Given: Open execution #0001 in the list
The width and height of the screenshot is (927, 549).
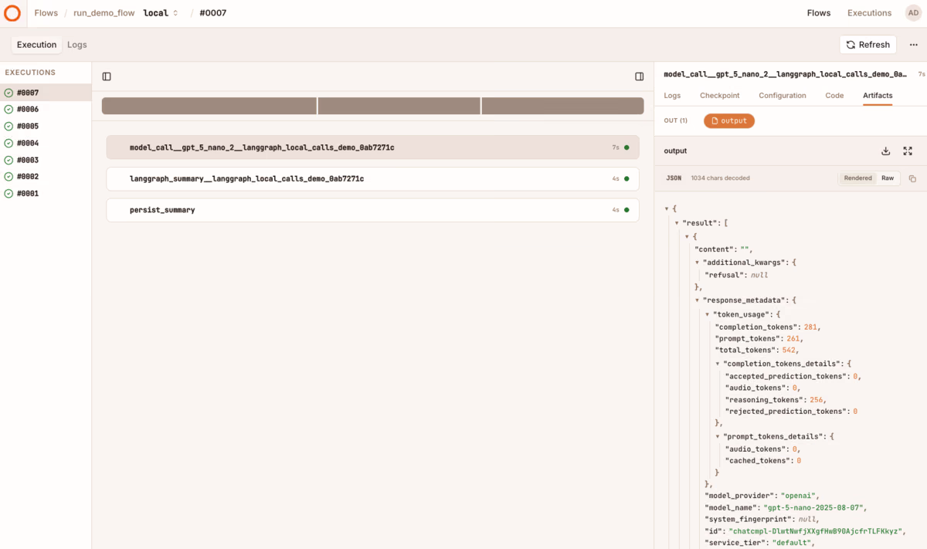Looking at the screenshot, I should pyautogui.click(x=46, y=194).
